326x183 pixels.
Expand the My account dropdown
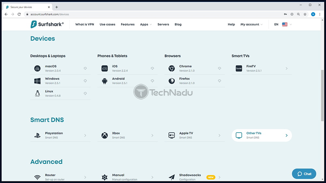251,24
